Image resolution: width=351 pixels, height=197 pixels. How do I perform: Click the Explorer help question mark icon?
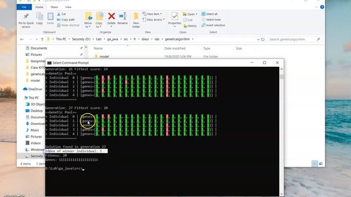[x=322, y=7]
